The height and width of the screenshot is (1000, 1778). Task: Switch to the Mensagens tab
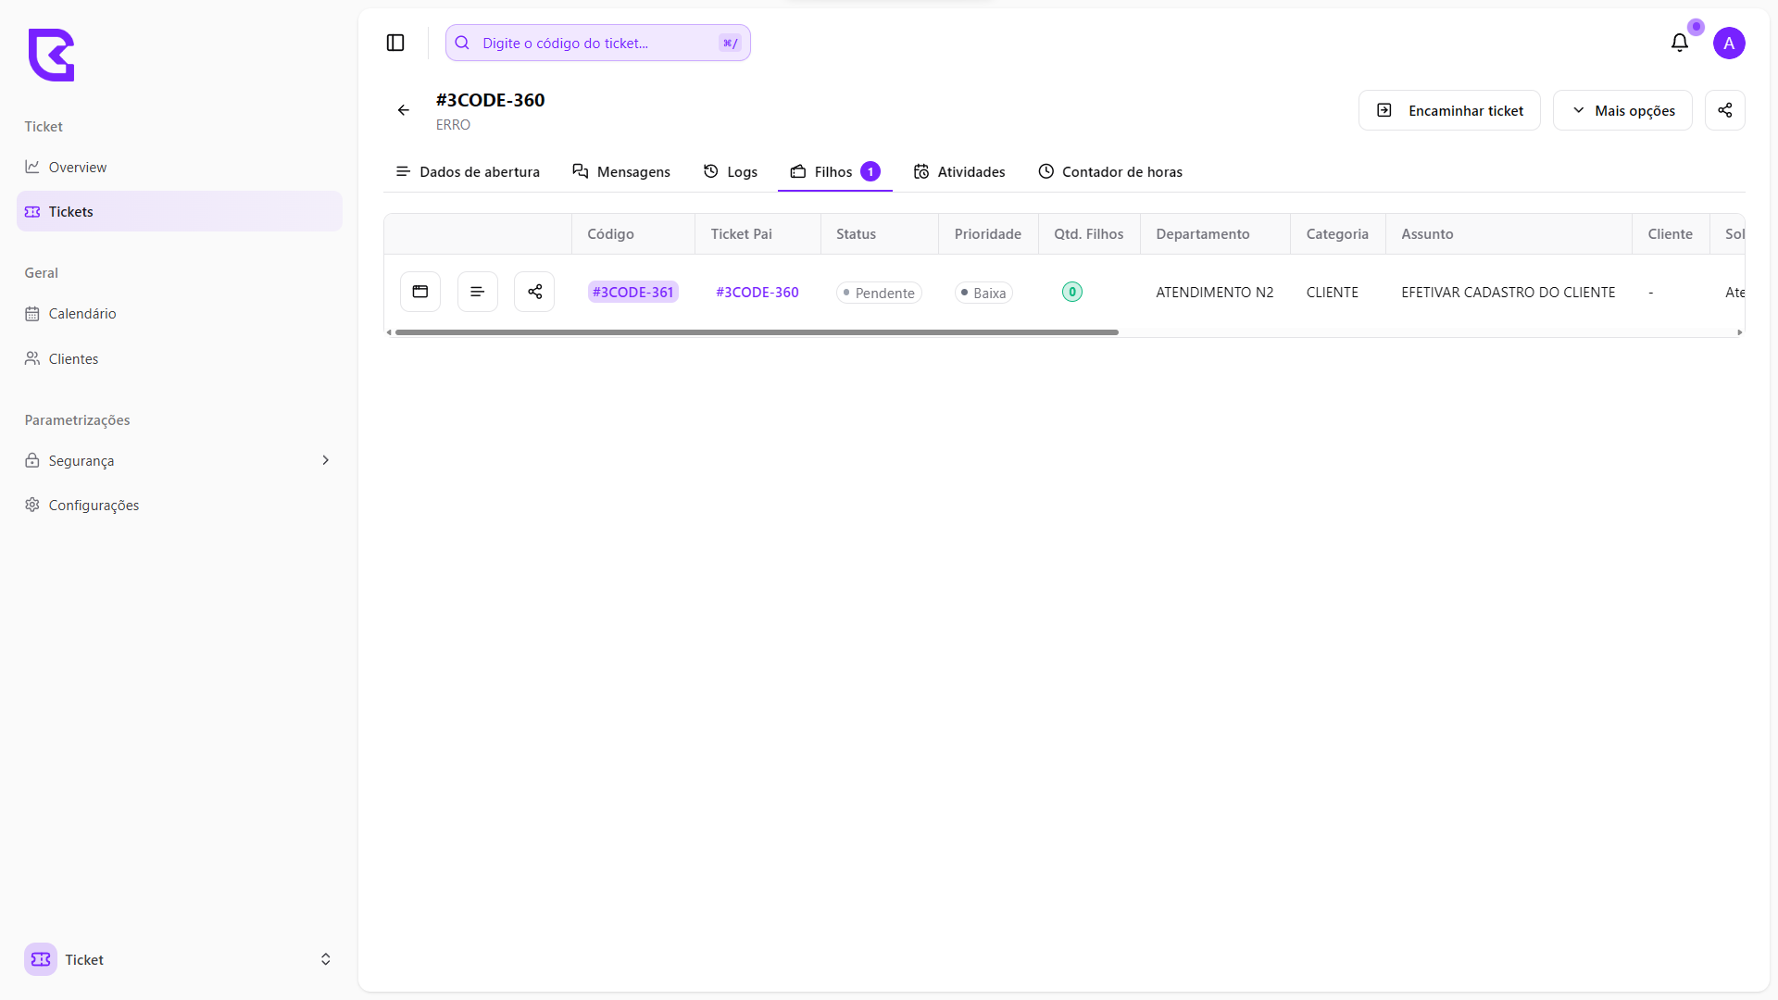tap(621, 171)
